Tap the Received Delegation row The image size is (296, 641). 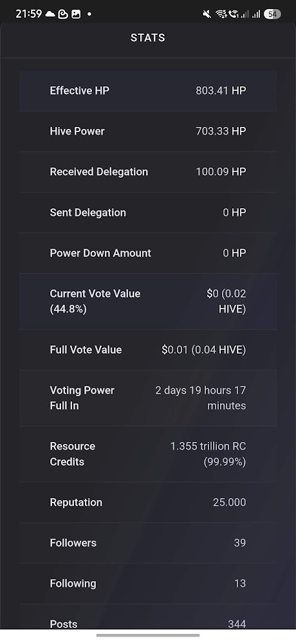tap(148, 172)
